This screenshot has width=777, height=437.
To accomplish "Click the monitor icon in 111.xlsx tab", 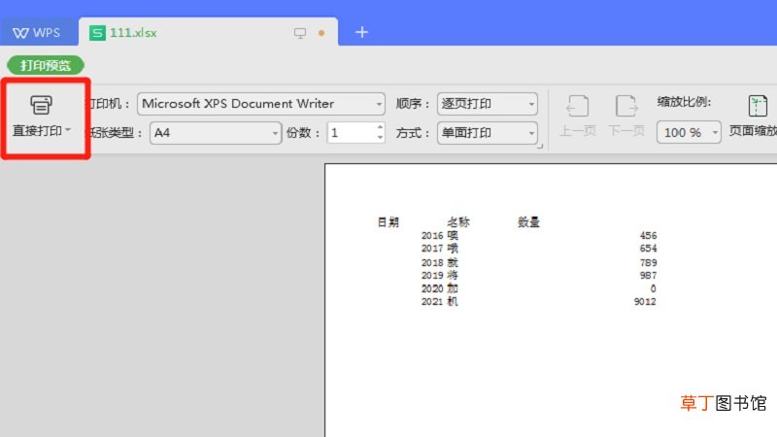I will tap(300, 33).
